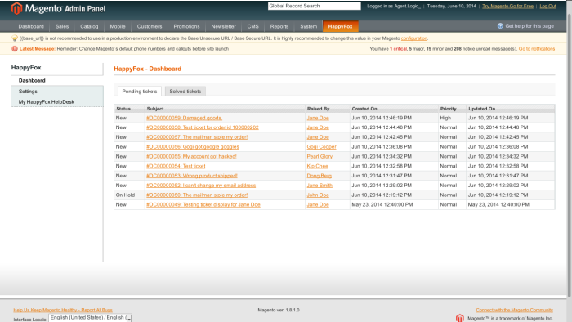Open ticket #DC00000057 mailman stole my order
This screenshot has width=572, height=322.
click(x=197, y=137)
